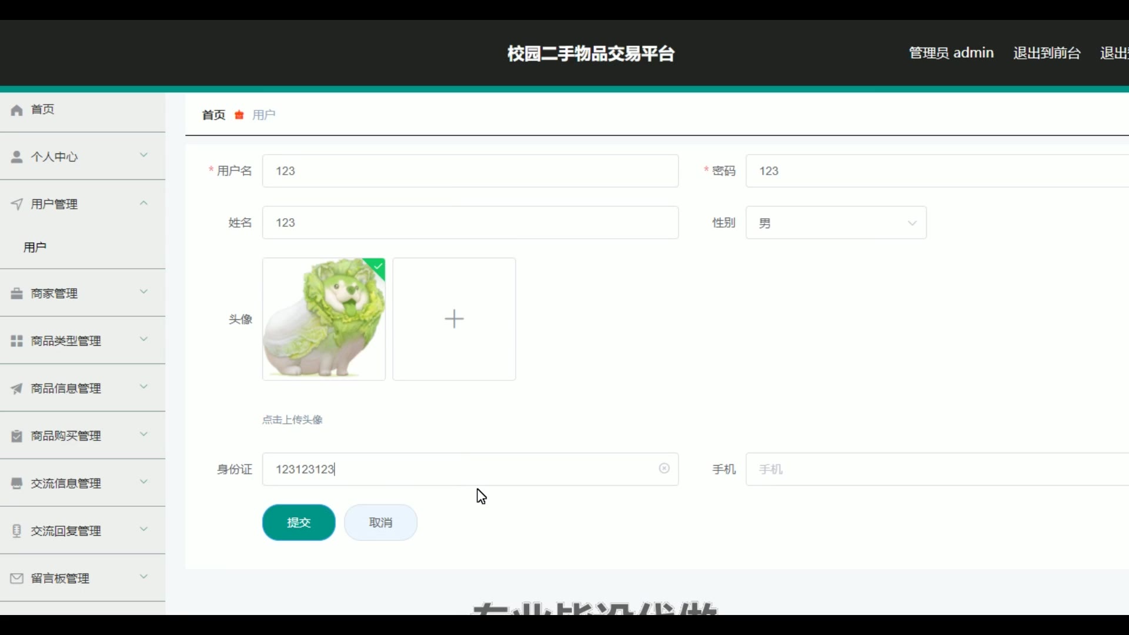The width and height of the screenshot is (1129, 635).
Task: Click the uploaded cabbage dog avatar thumbnail
Action: pyautogui.click(x=323, y=319)
